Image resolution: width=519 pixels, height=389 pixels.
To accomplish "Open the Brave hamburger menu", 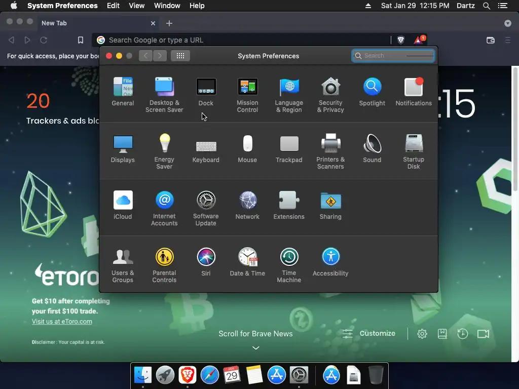I will point(508,40).
